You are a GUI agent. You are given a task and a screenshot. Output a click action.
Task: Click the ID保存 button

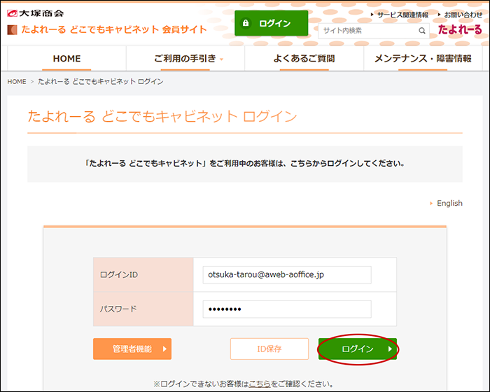(x=269, y=349)
